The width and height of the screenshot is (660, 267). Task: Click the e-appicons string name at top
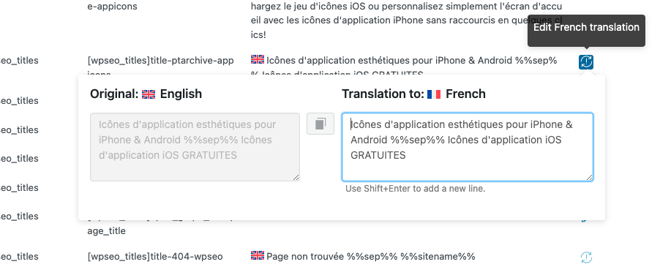coord(112,7)
